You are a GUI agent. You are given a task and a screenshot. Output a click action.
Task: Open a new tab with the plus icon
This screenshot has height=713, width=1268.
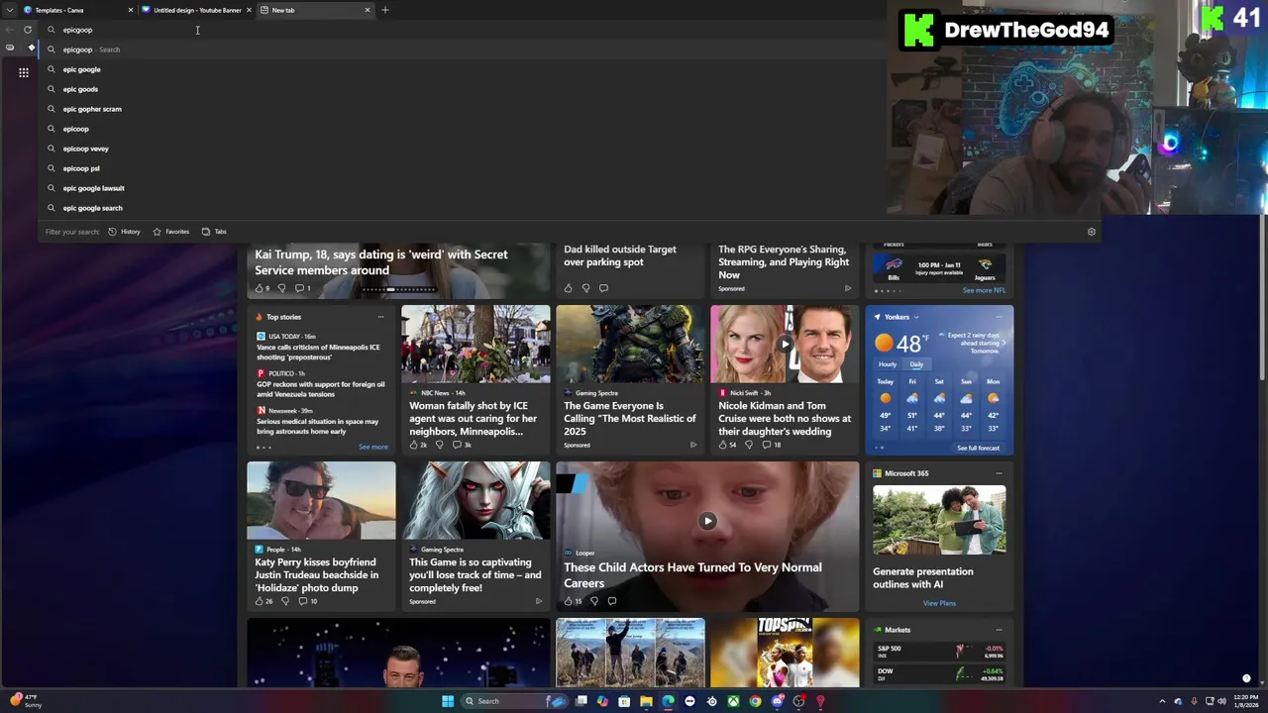tap(385, 10)
